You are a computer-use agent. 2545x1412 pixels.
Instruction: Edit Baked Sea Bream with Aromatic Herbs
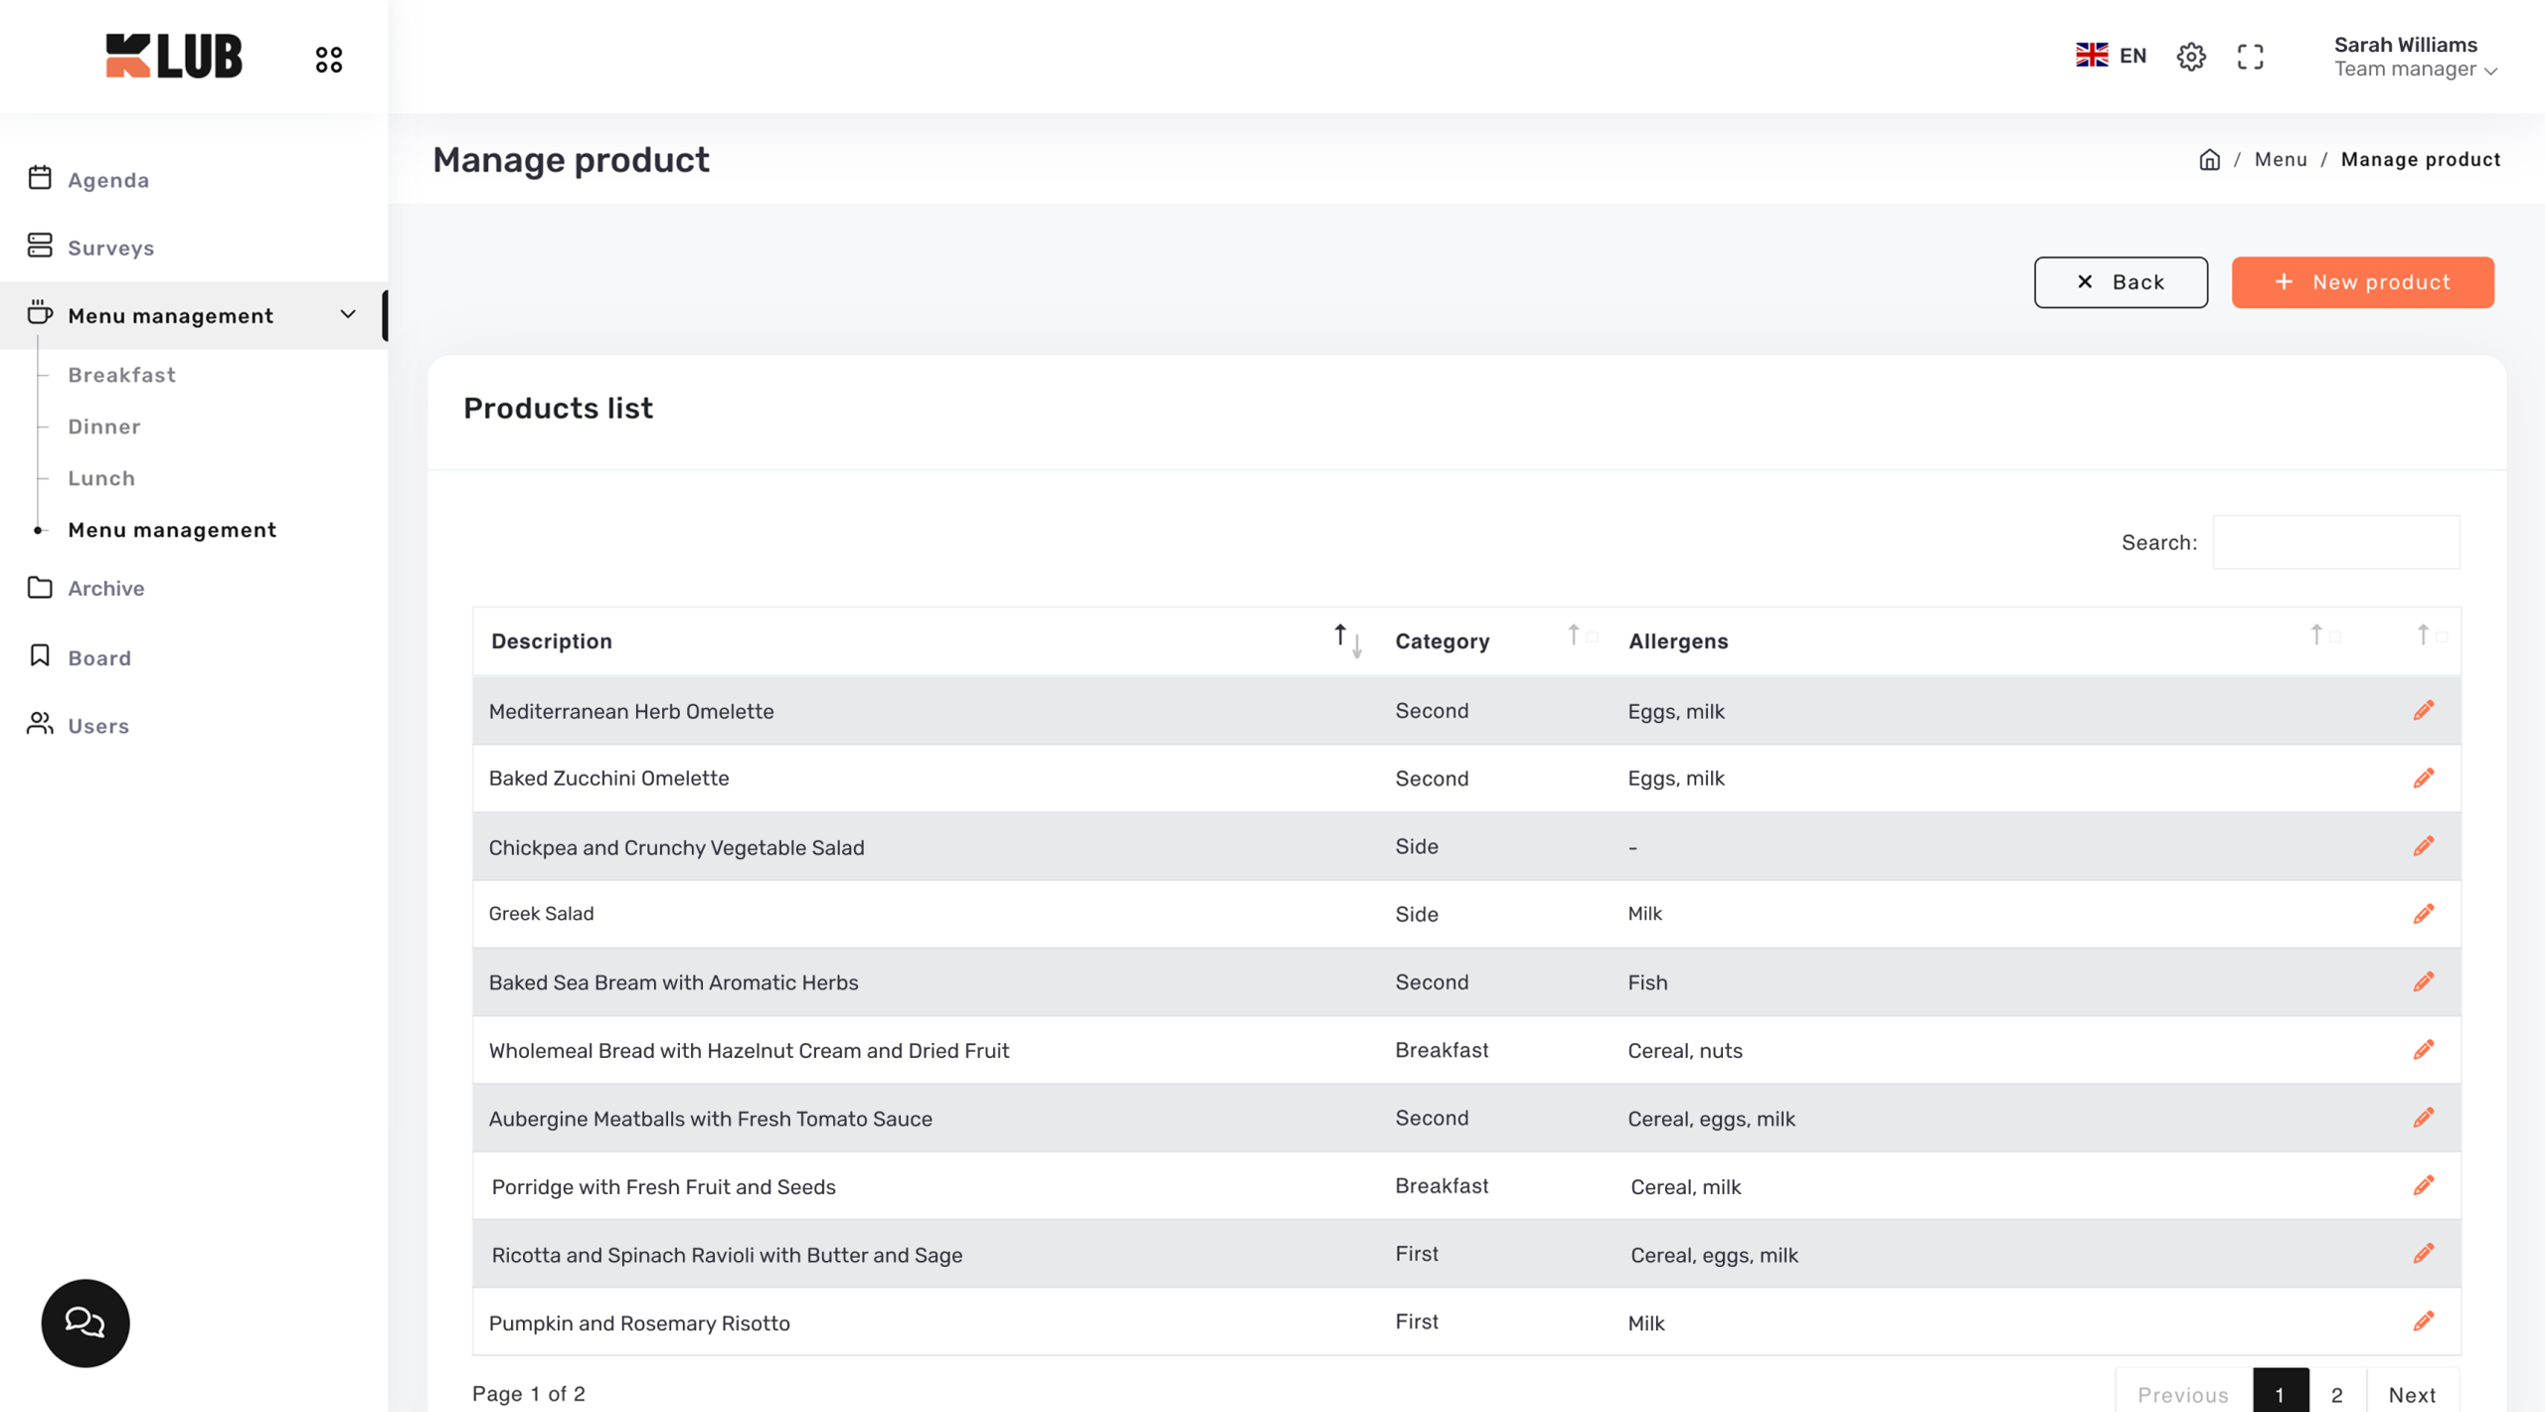tap(2423, 981)
